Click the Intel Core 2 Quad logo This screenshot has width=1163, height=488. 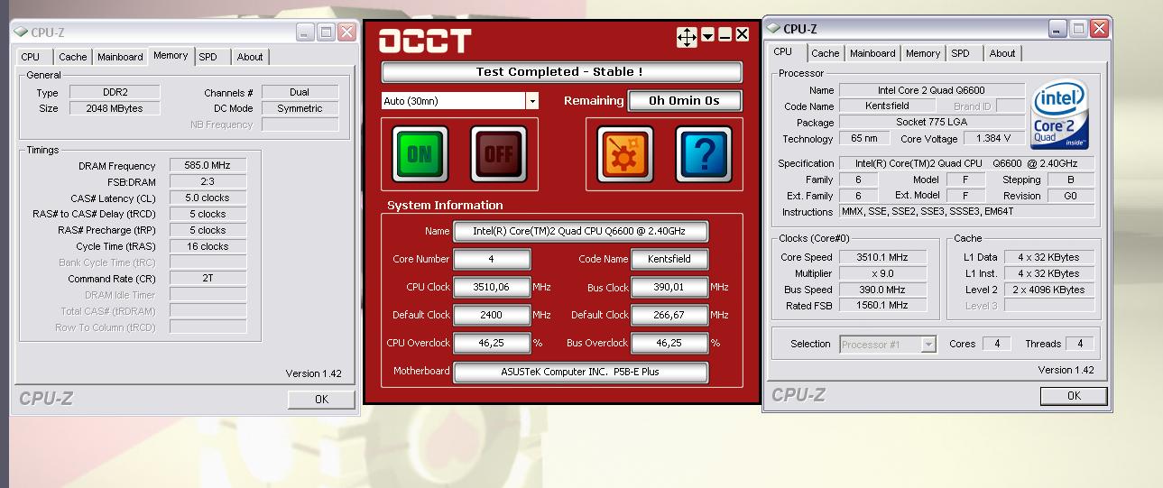[1060, 115]
